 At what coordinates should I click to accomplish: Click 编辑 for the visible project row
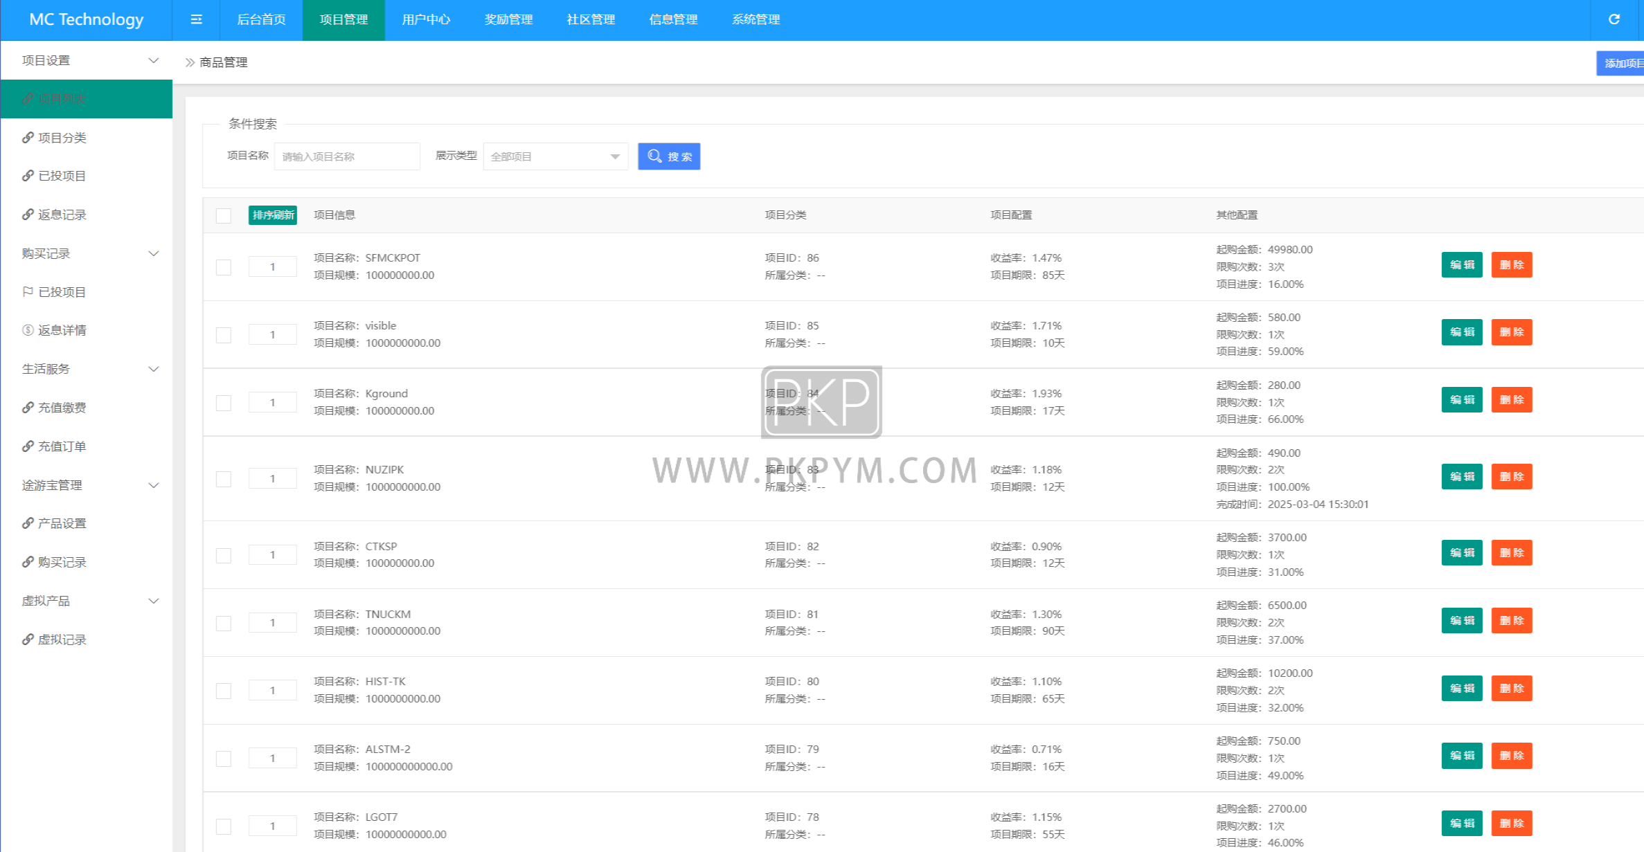pos(1462,332)
